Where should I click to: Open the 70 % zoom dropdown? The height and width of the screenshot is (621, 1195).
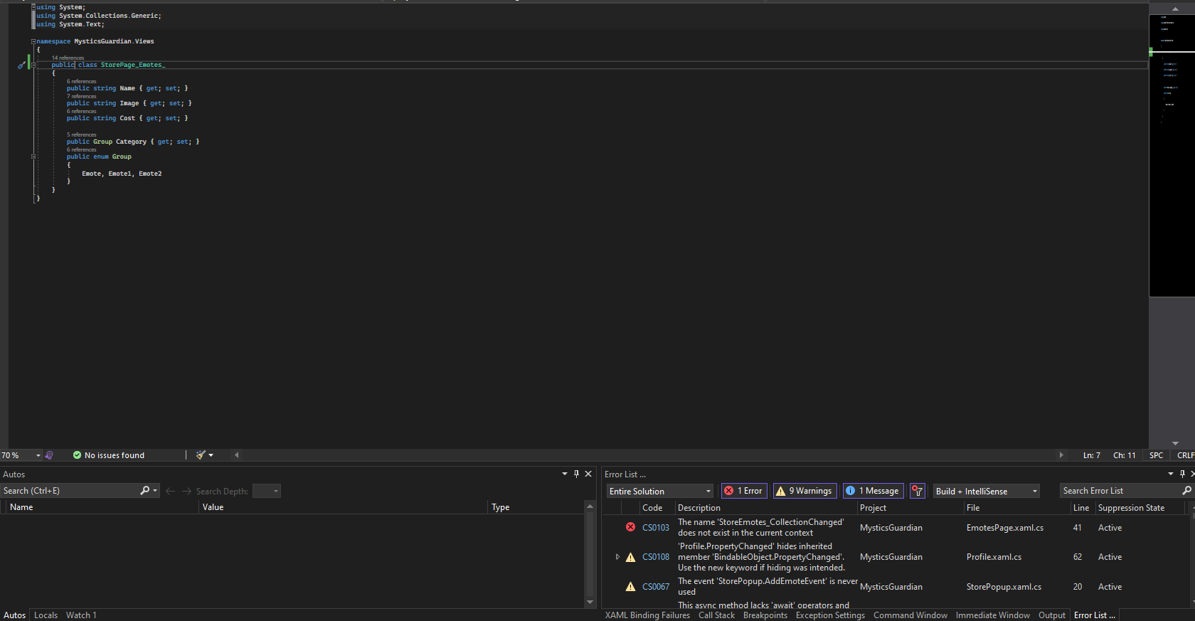coord(38,455)
